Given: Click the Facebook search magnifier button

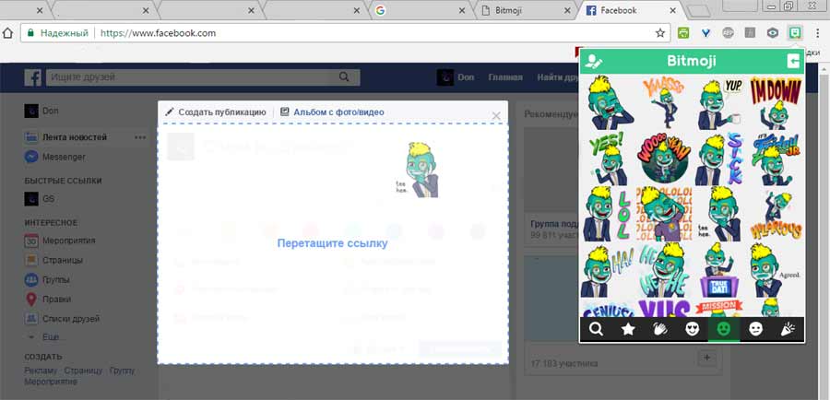Looking at the screenshot, I should [345, 77].
